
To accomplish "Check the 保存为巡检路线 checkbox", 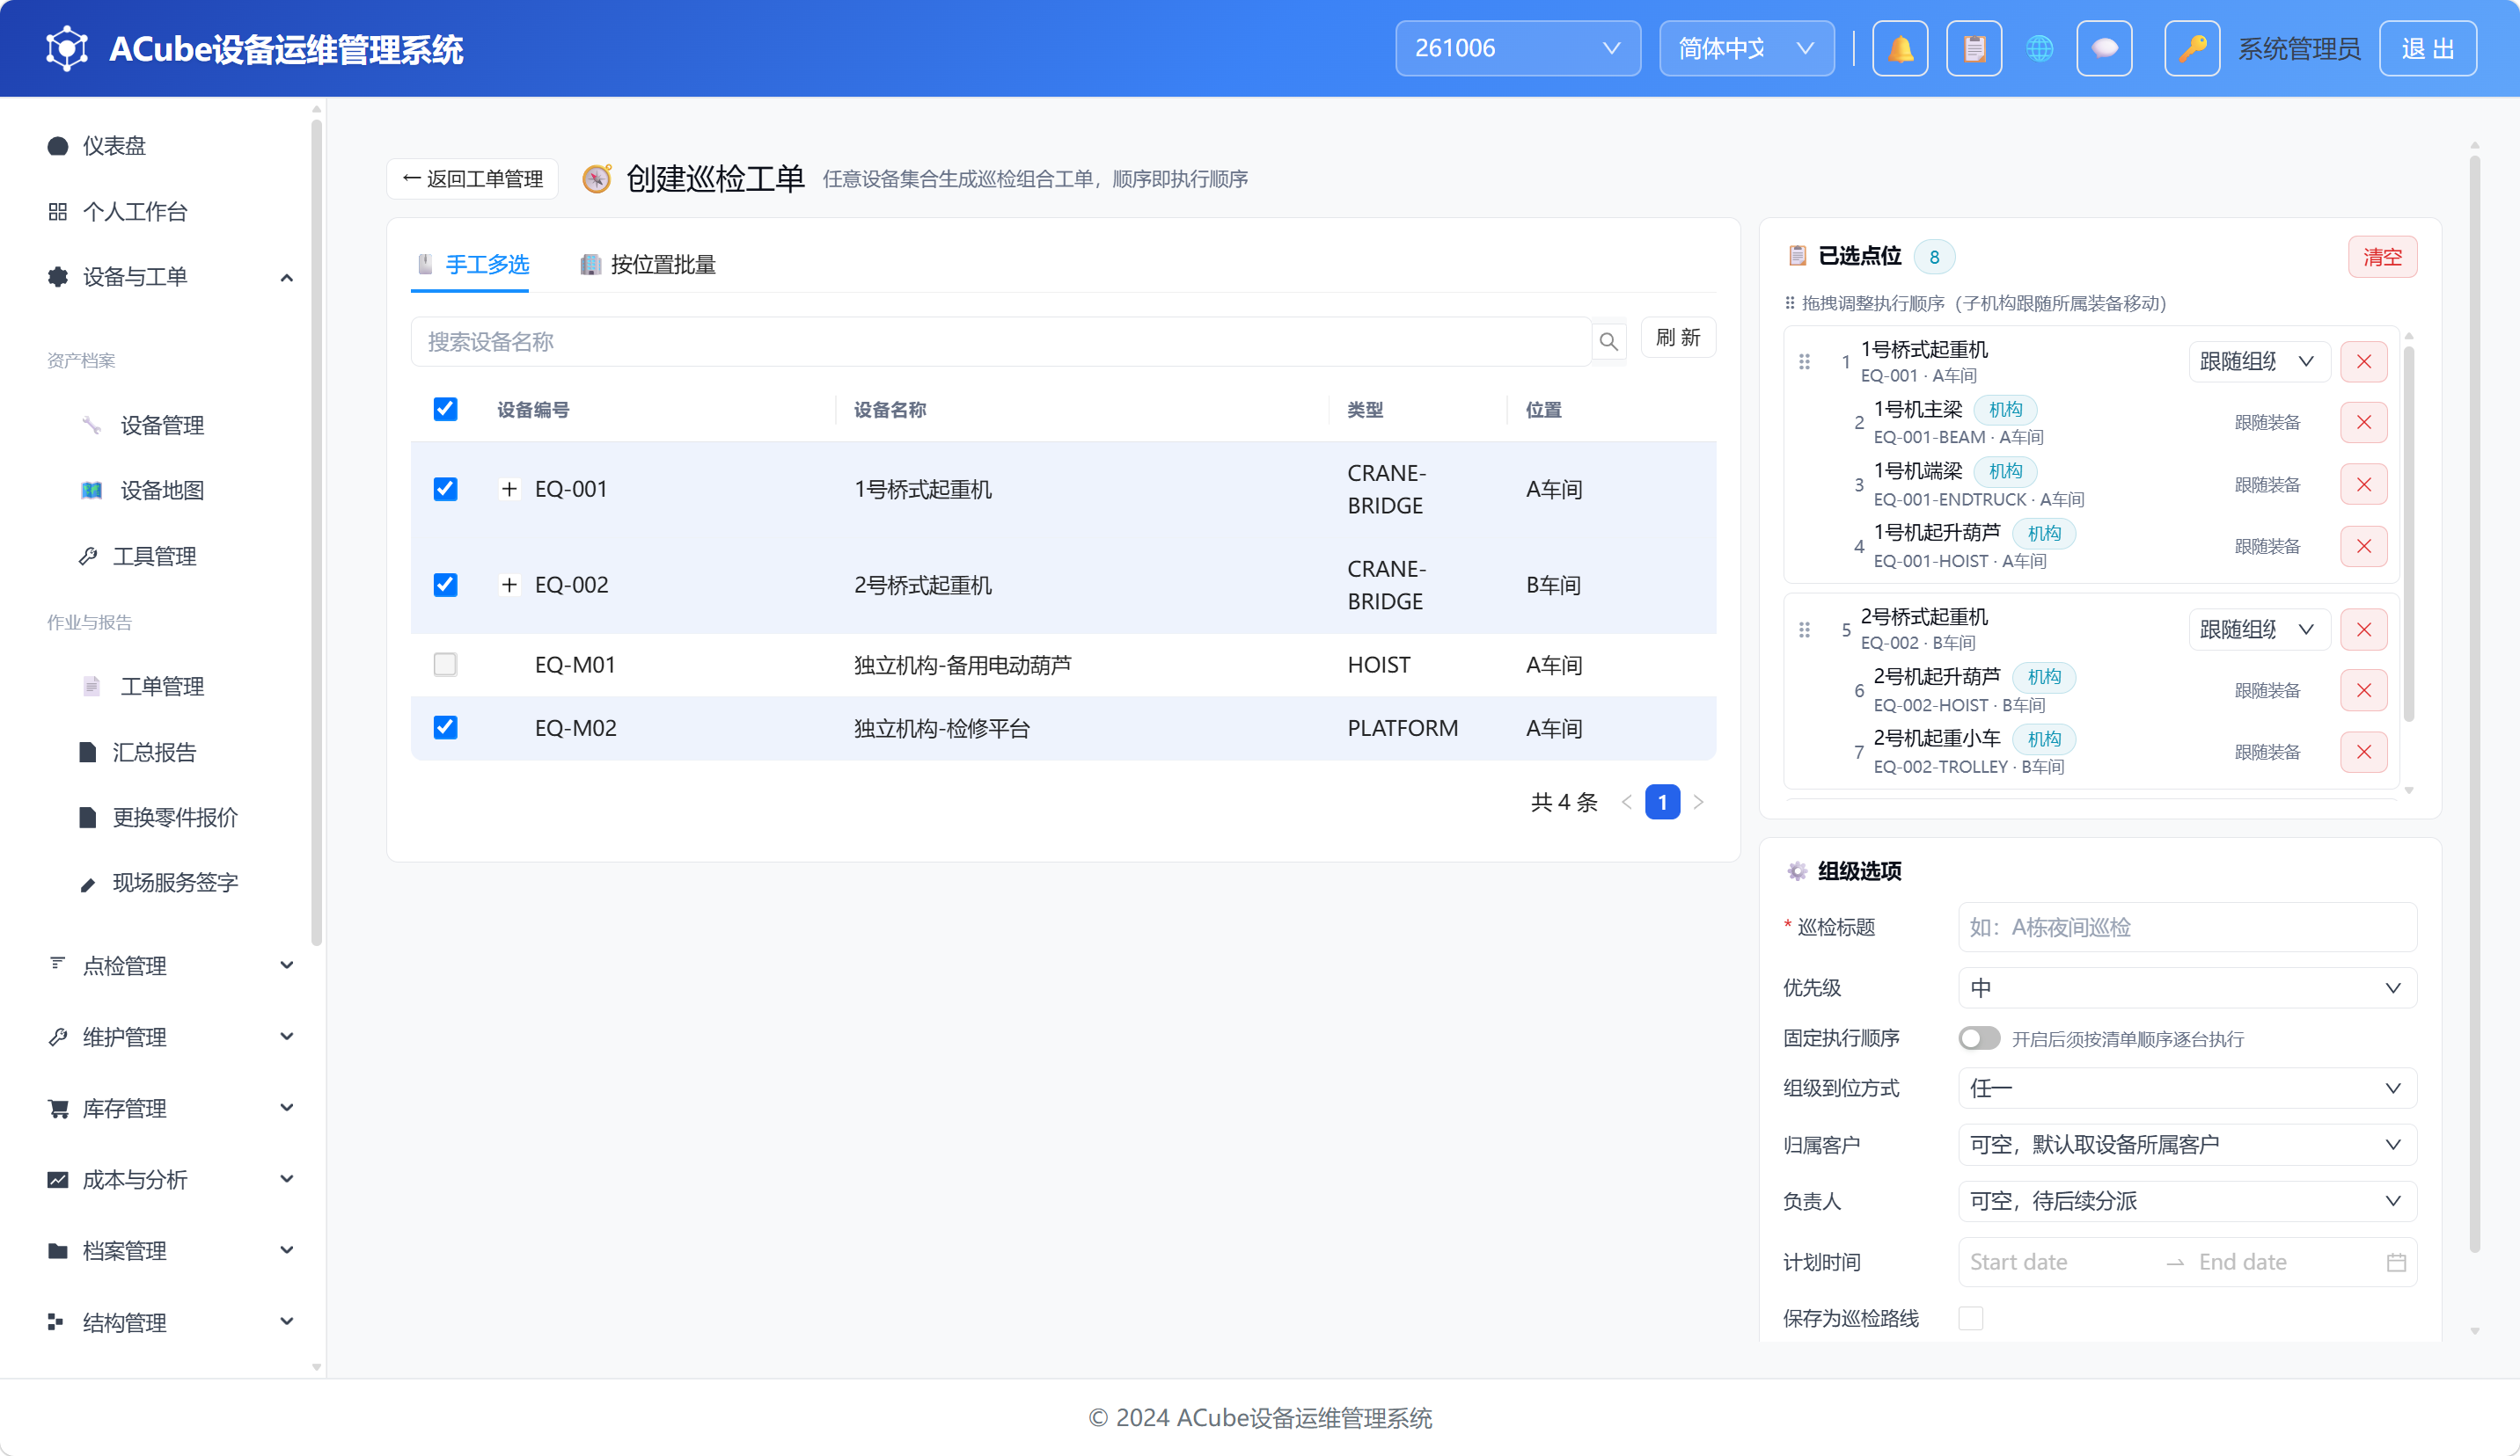I will 1971,1318.
